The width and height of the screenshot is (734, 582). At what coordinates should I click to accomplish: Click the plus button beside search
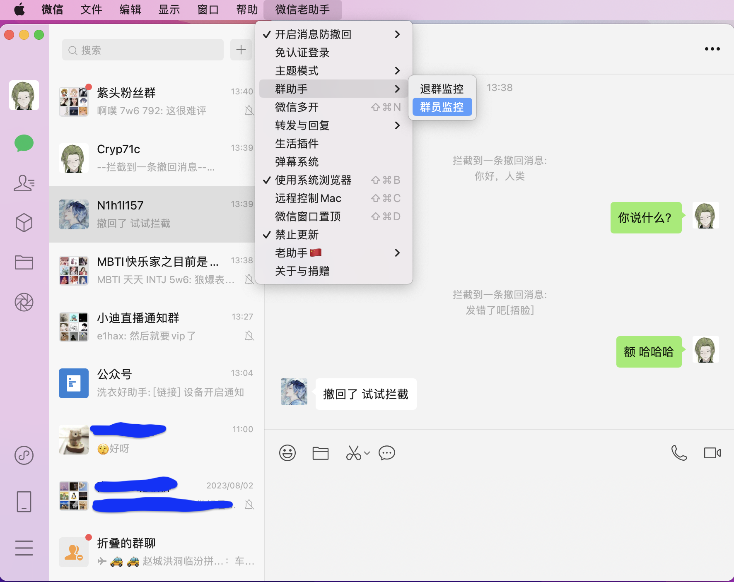point(241,50)
